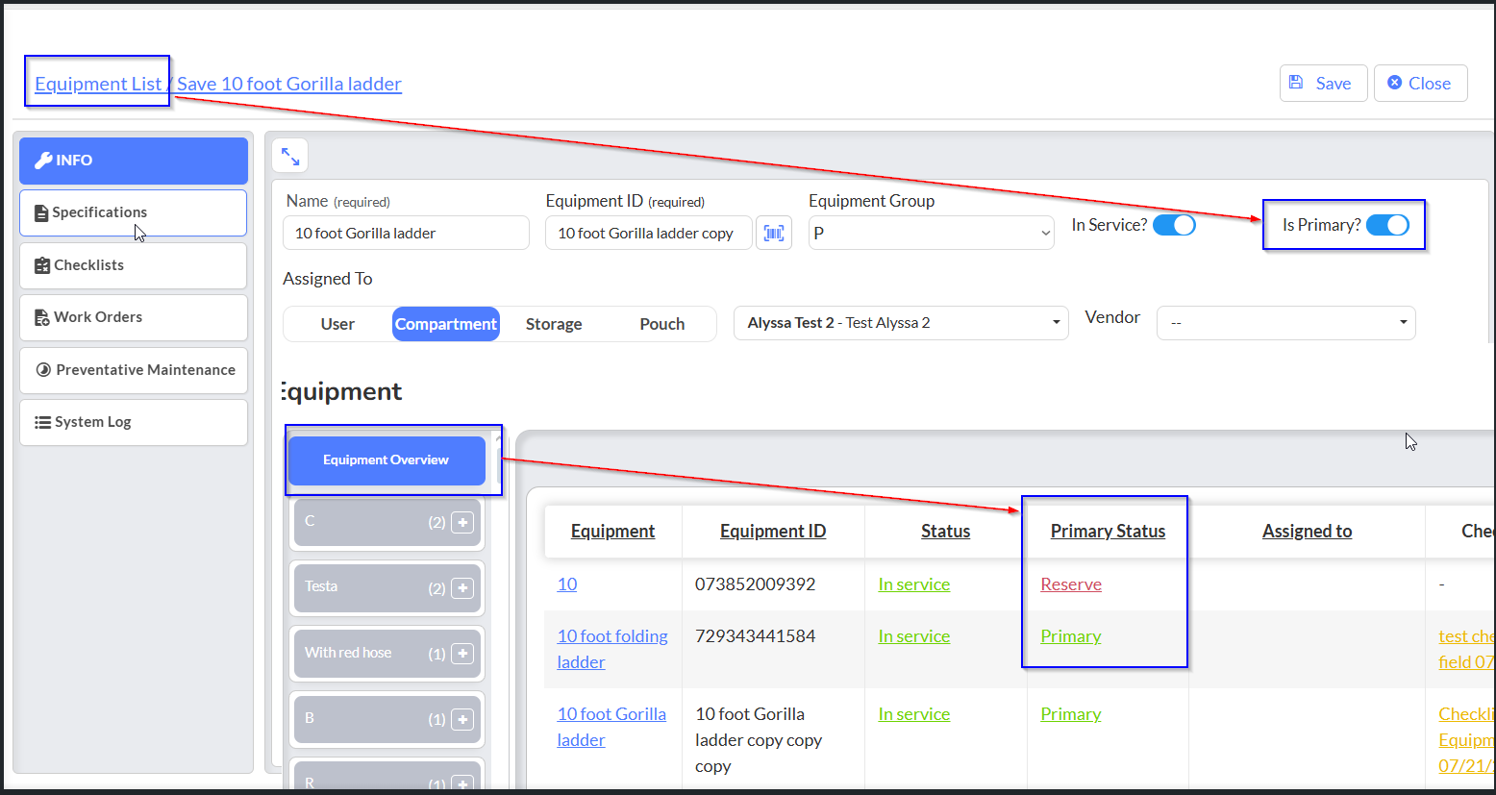Add item to With red hose compartment
Viewport: 1496px width, 795px height.
pyautogui.click(x=462, y=654)
